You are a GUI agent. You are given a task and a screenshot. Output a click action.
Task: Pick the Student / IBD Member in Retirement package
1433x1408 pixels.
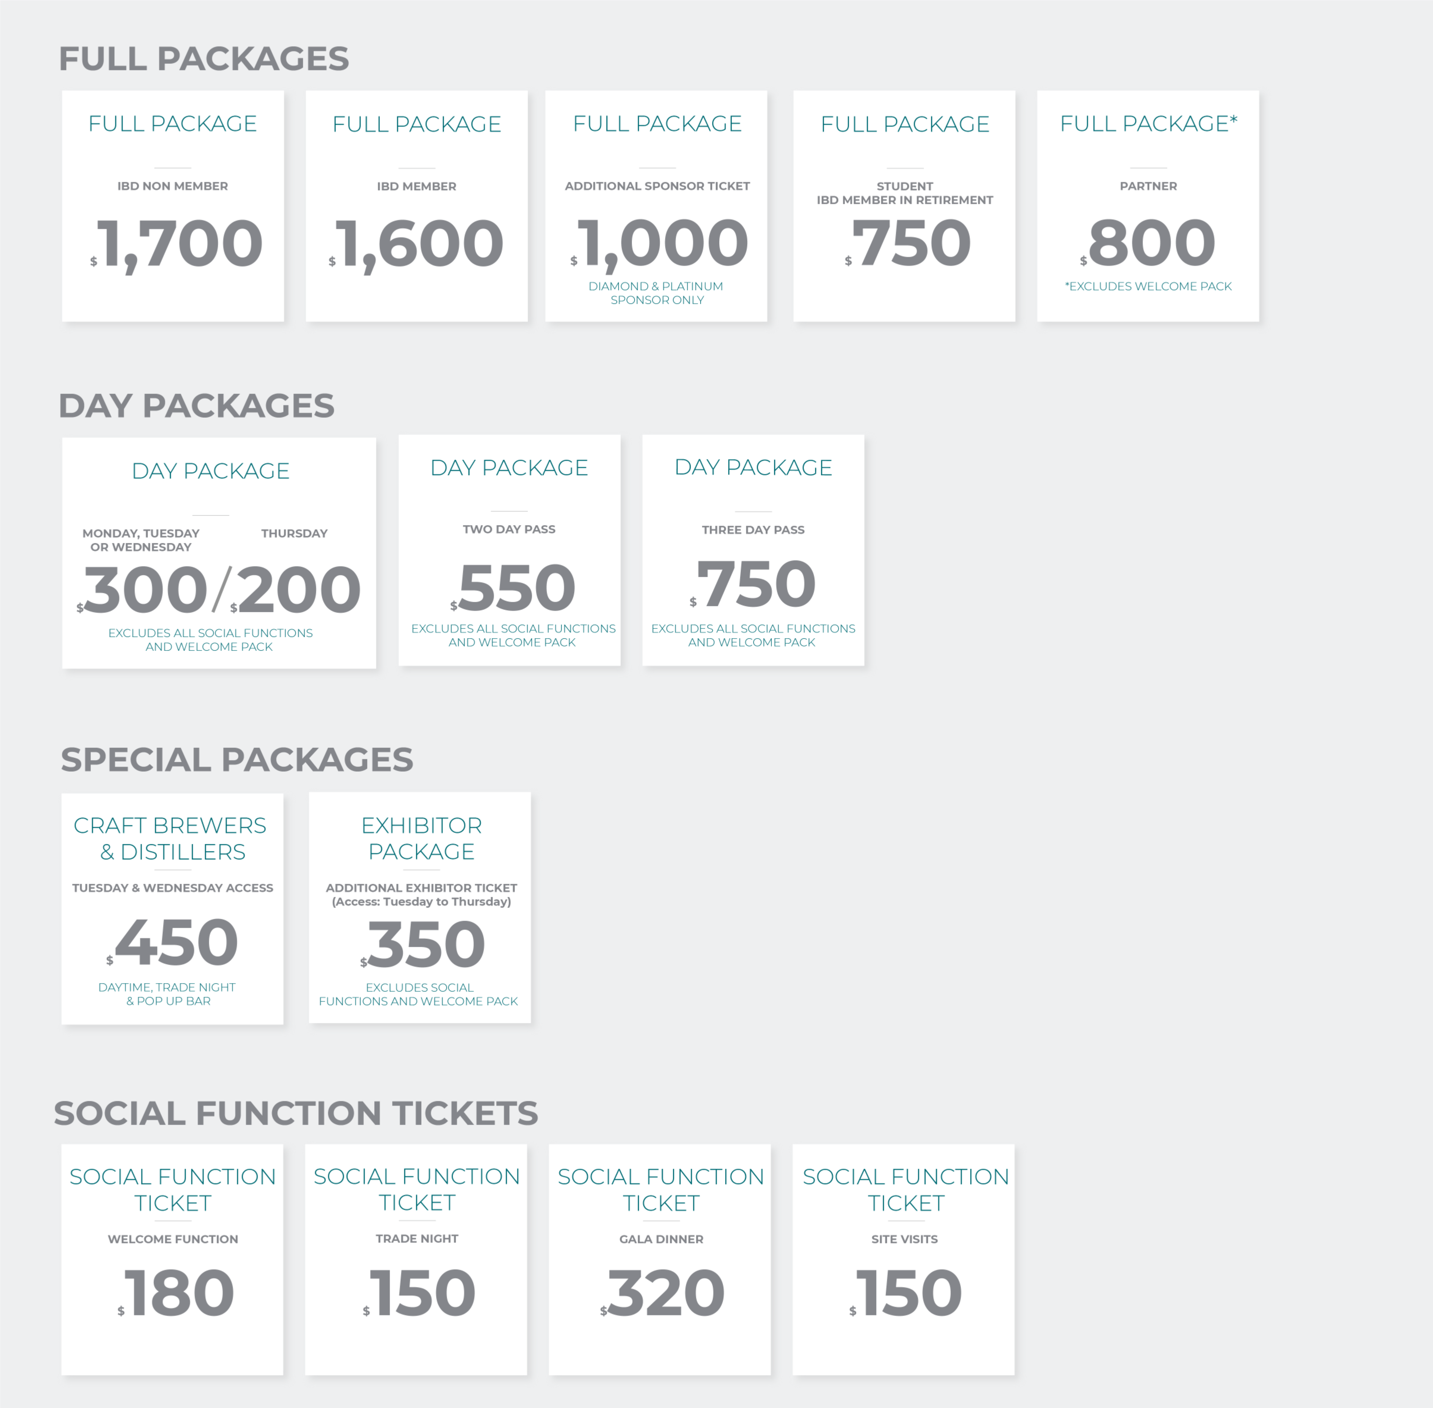pyautogui.click(x=904, y=206)
